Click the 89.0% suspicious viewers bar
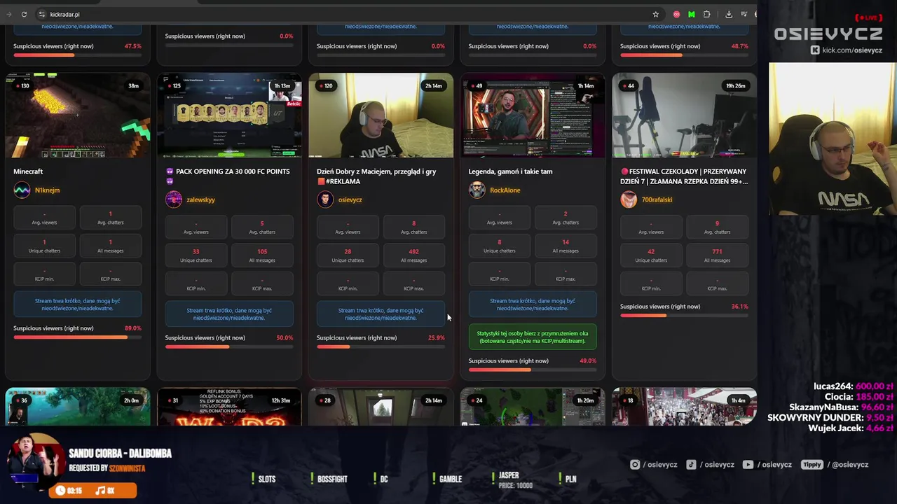This screenshot has height=504, width=897. (77, 337)
